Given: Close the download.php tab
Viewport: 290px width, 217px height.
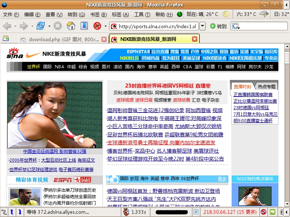Looking at the screenshot, I should [x=104, y=39].
